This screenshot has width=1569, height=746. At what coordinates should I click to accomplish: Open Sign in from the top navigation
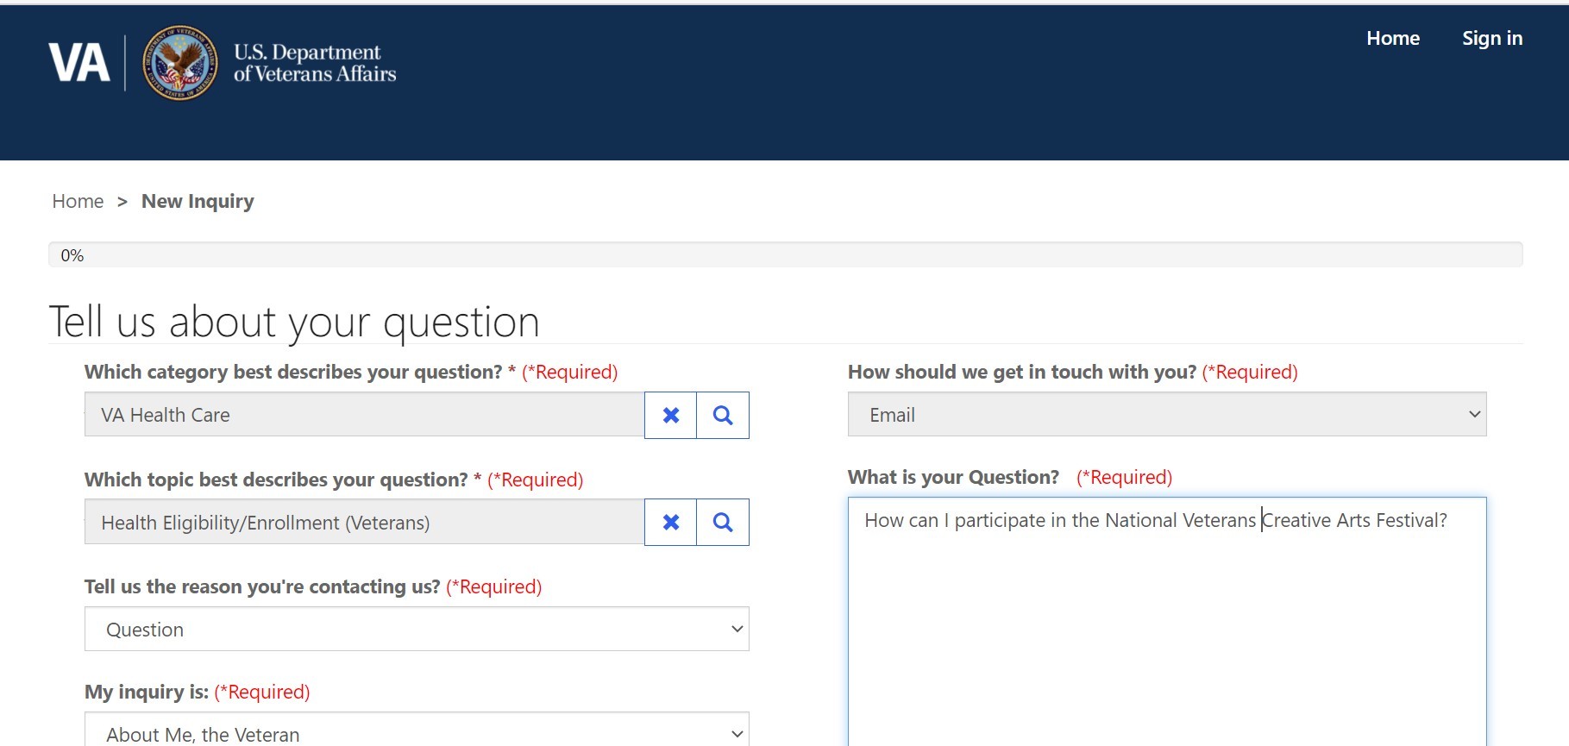pyautogui.click(x=1491, y=38)
